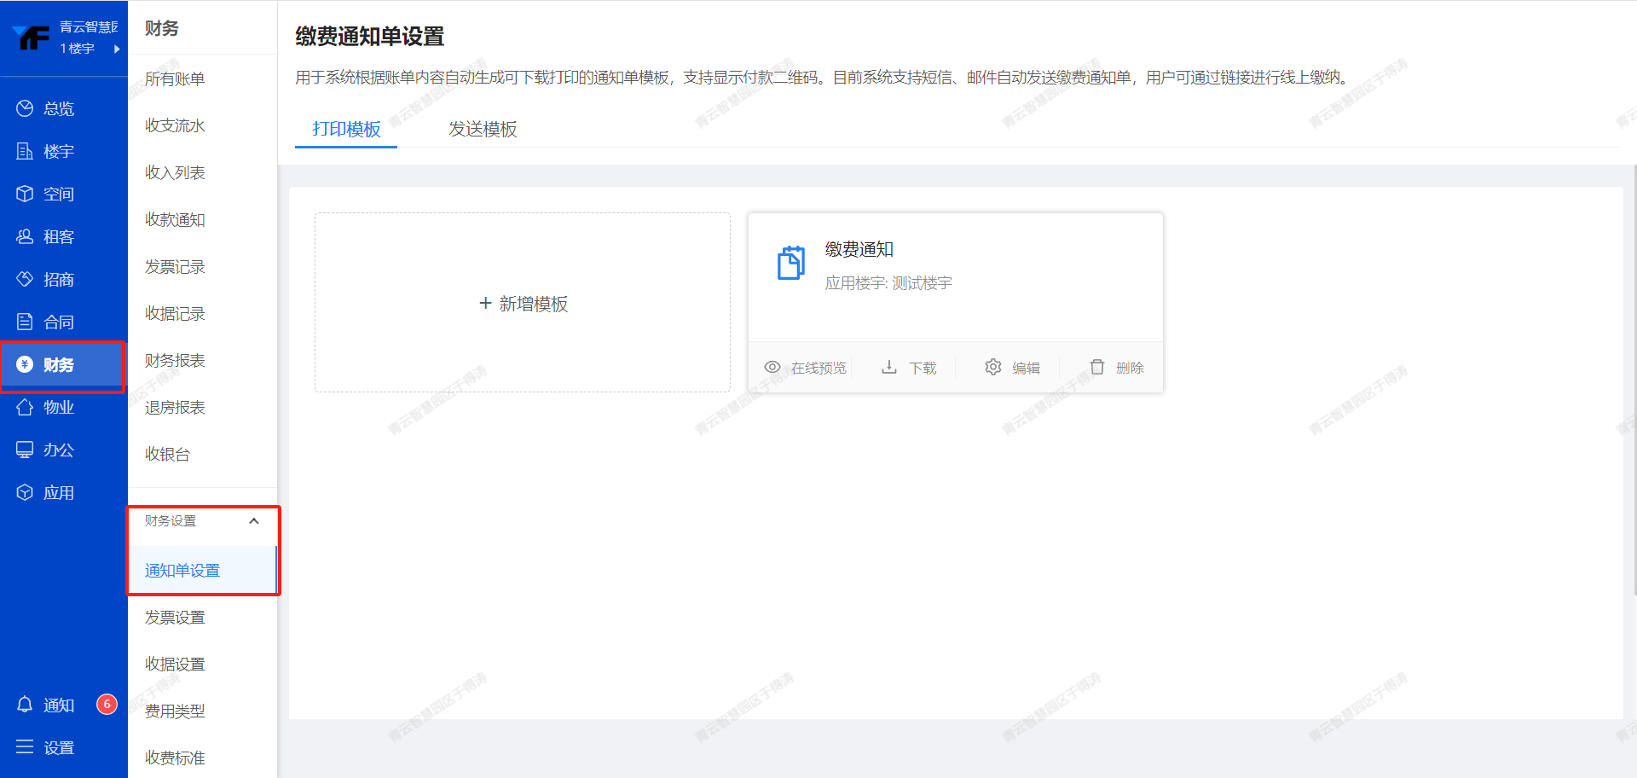
Task: Click the download icon on 缴费通知 card
Action: pyautogui.click(x=888, y=367)
